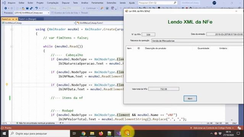This screenshot has width=244, height=137.
Task: Click the Data da emissão field
Action: 225,34
